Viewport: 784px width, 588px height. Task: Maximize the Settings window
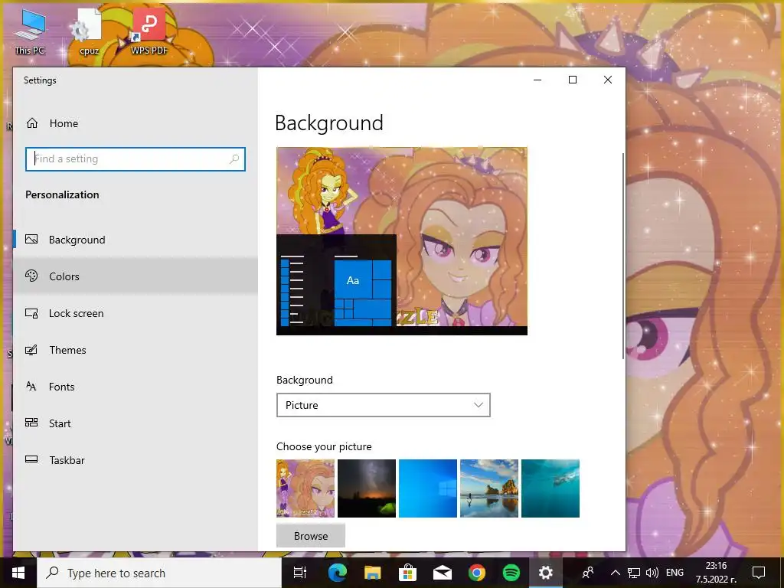coord(573,80)
